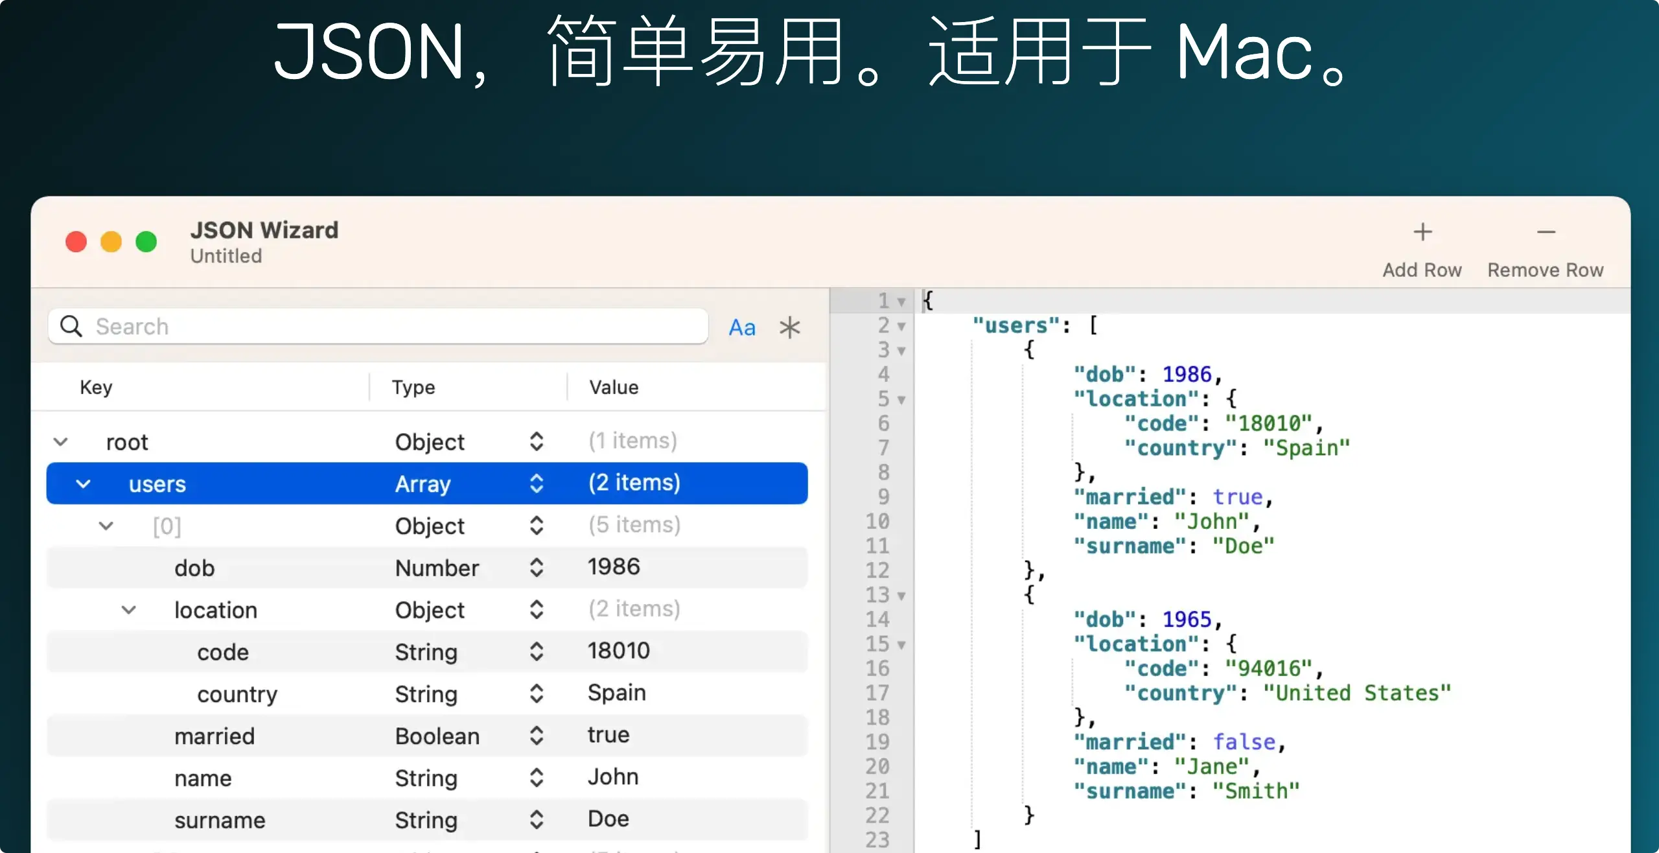The height and width of the screenshot is (853, 1659).
Task: Click the search magnifying glass icon
Action: click(71, 326)
